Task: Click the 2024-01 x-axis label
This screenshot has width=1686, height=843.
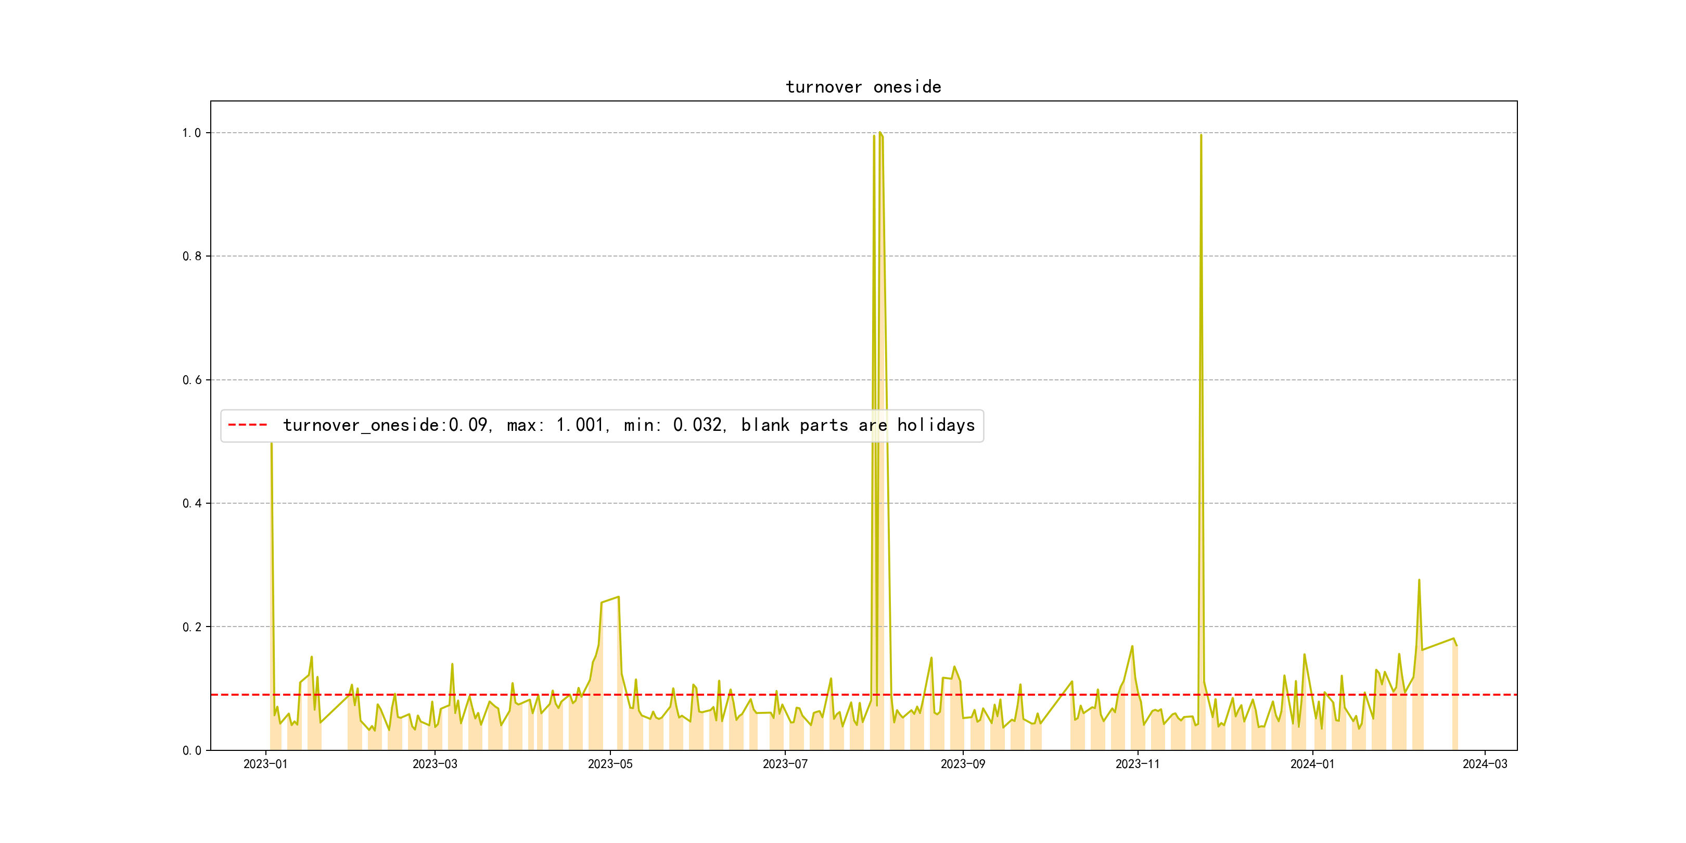Action: (1312, 764)
